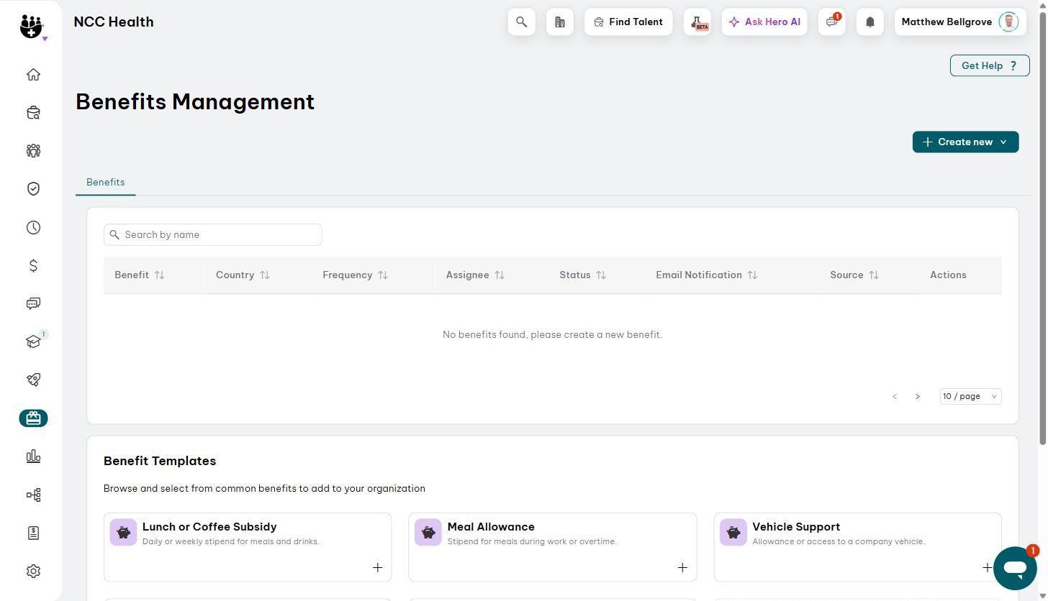
Task: Go to the next page arrow
Action: click(918, 397)
